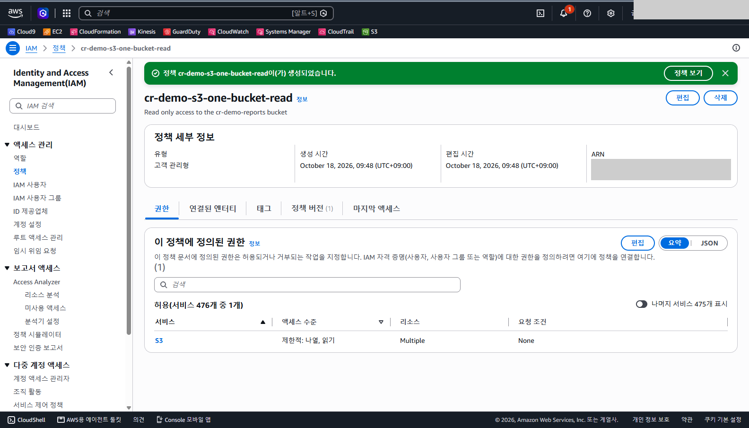Viewport: 749px width, 428px height.
Task: Open CloudShell in the footer bar
Action: pyautogui.click(x=26, y=420)
